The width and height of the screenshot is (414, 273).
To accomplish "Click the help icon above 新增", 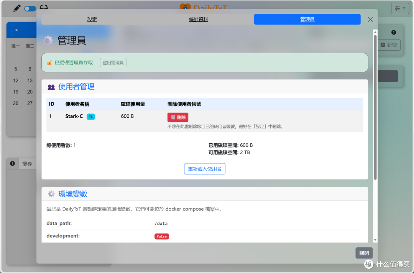I will (393, 32).
